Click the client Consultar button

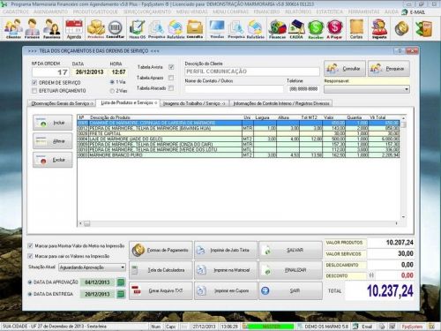click(345, 69)
